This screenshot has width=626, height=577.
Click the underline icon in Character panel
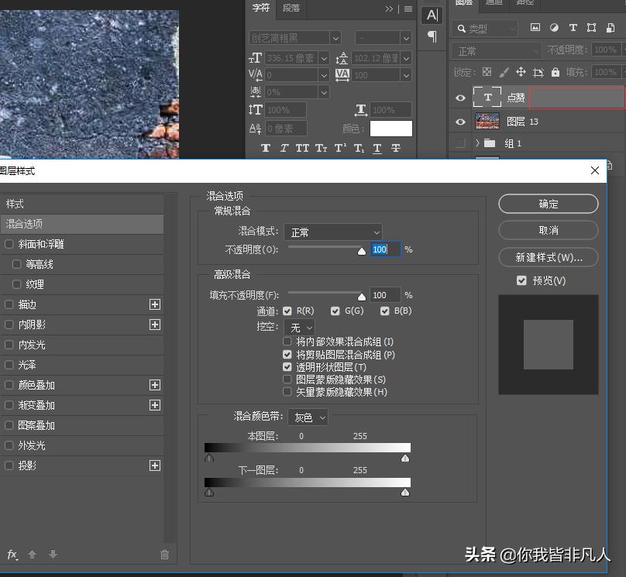coord(378,148)
